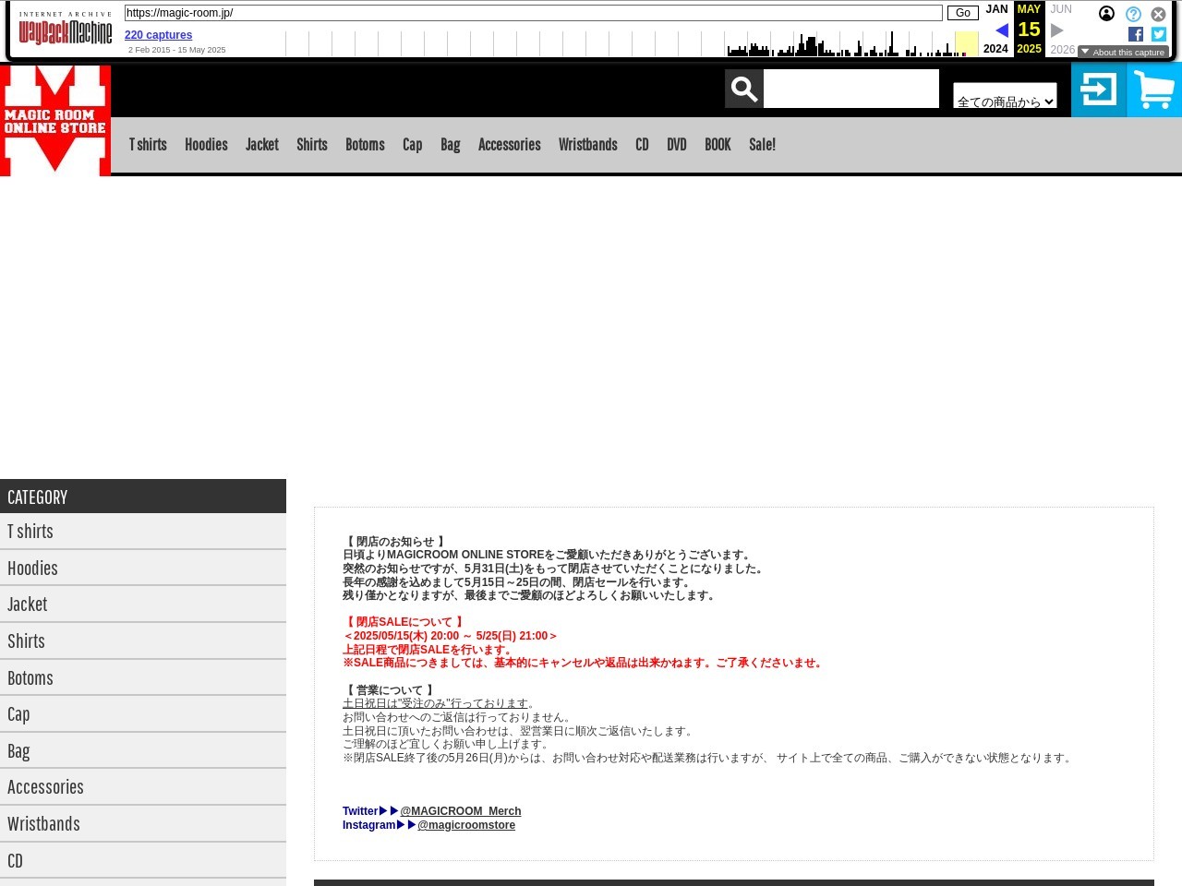Select T shirts in sidebar category
The height and width of the screenshot is (886, 1182).
coord(143,532)
